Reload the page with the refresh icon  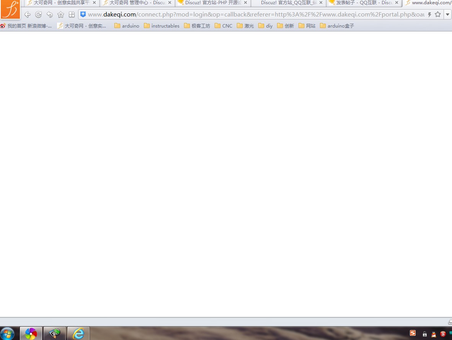(x=38, y=15)
